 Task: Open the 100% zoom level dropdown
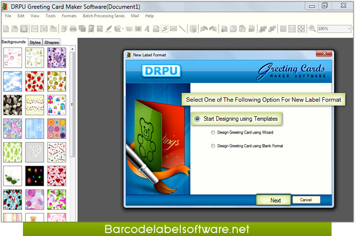(x=349, y=29)
